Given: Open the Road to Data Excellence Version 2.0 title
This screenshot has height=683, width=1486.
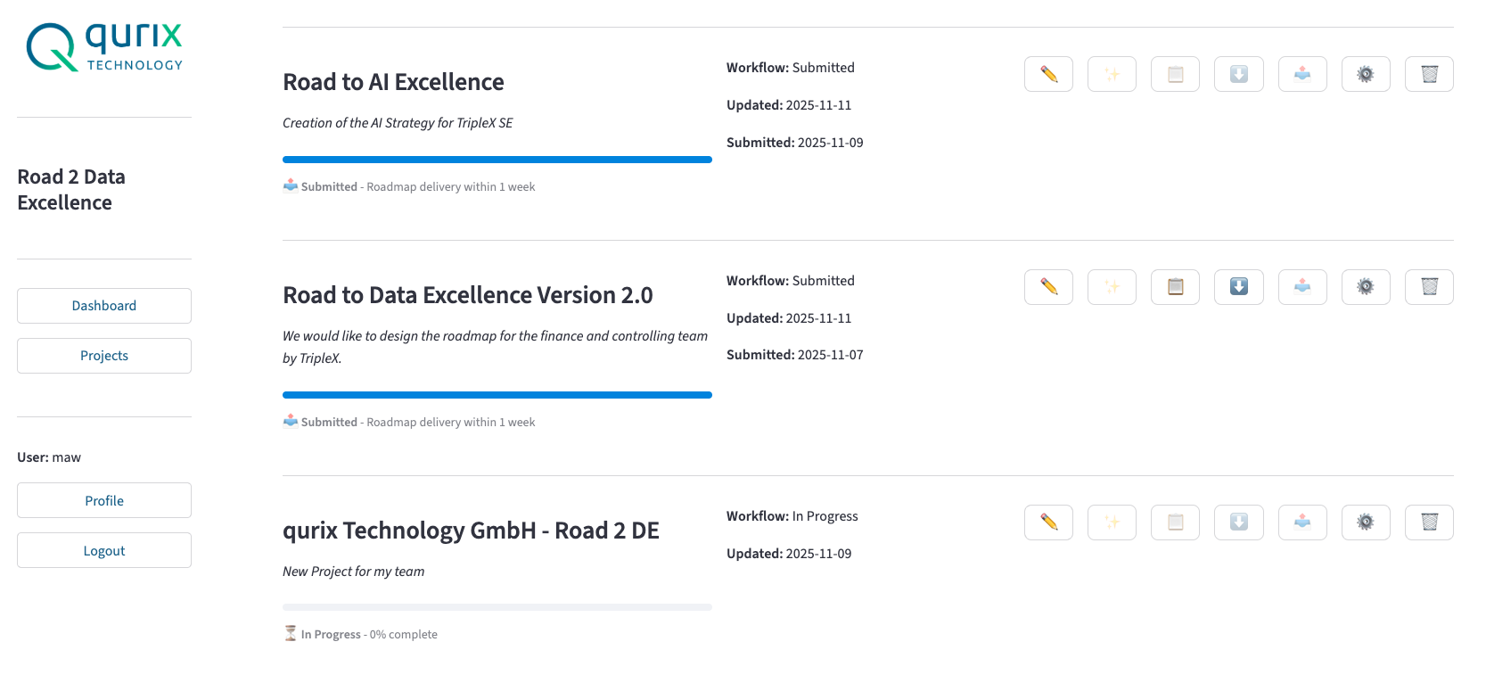Looking at the screenshot, I should tap(467, 294).
